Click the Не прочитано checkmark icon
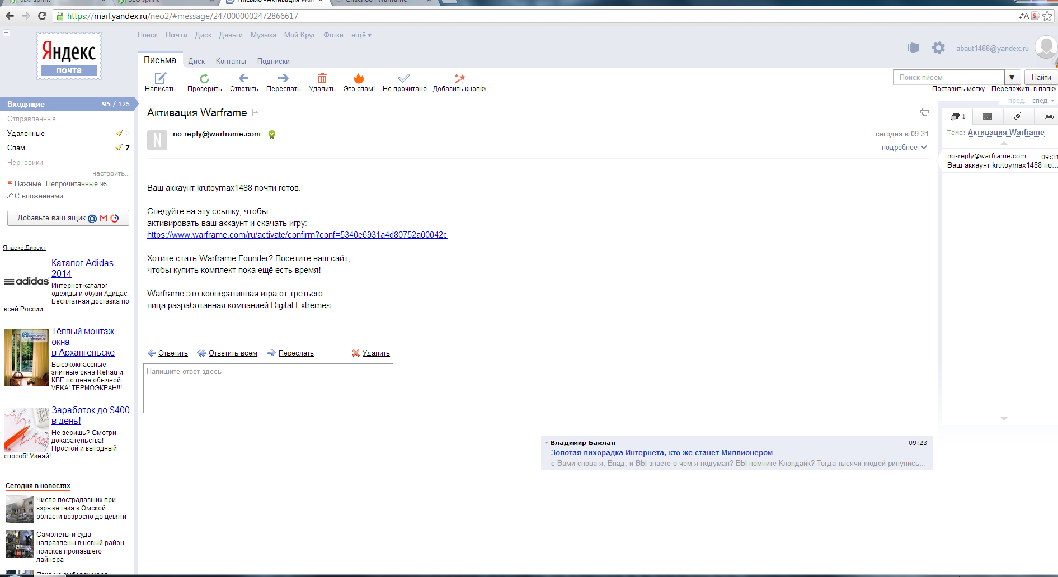 tap(404, 78)
